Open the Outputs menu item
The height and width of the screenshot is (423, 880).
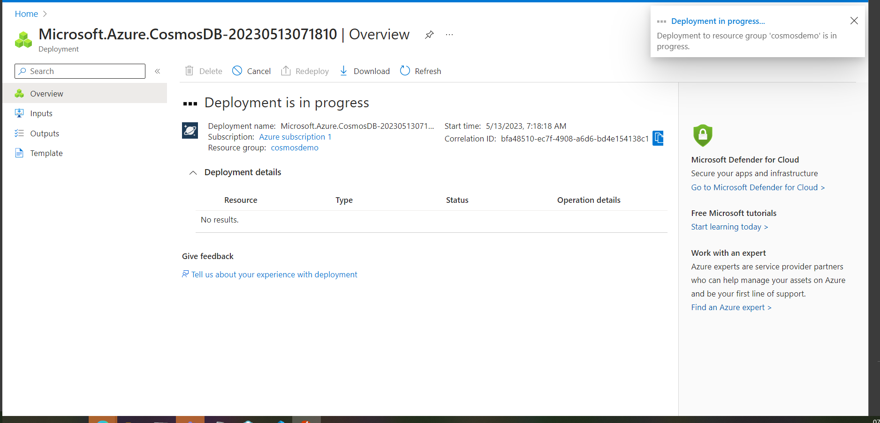[x=84, y=134]
